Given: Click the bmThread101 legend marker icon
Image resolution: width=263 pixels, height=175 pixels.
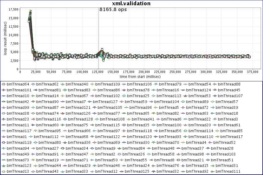Looking at the screenshot, I should point(4,90).
